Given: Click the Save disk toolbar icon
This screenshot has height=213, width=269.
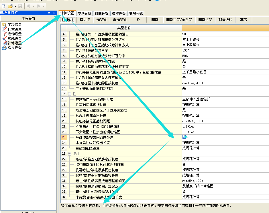Looking at the screenshot, I should [20, 6].
